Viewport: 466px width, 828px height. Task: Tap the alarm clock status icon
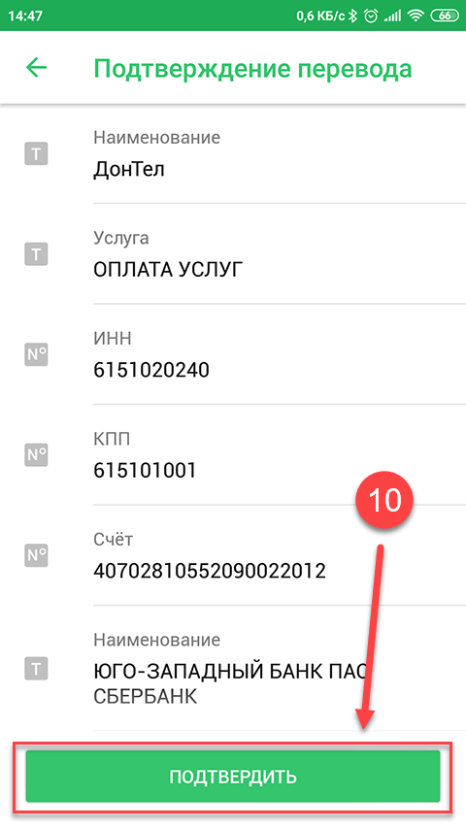coord(372,16)
